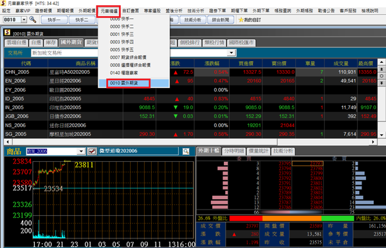This screenshot has height=248, width=386.
Task: Click the horizontal scrollbar right arrow under the quote table
Action: coord(373,142)
